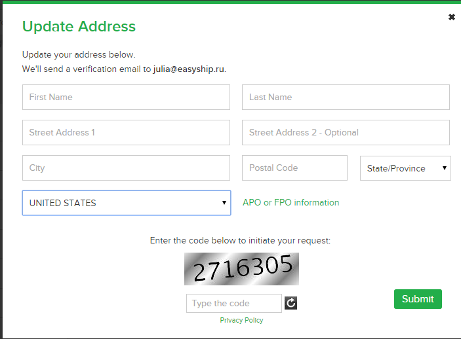461x339 pixels.
Task: Close the Update Address dialog
Action: click(x=452, y=17)
